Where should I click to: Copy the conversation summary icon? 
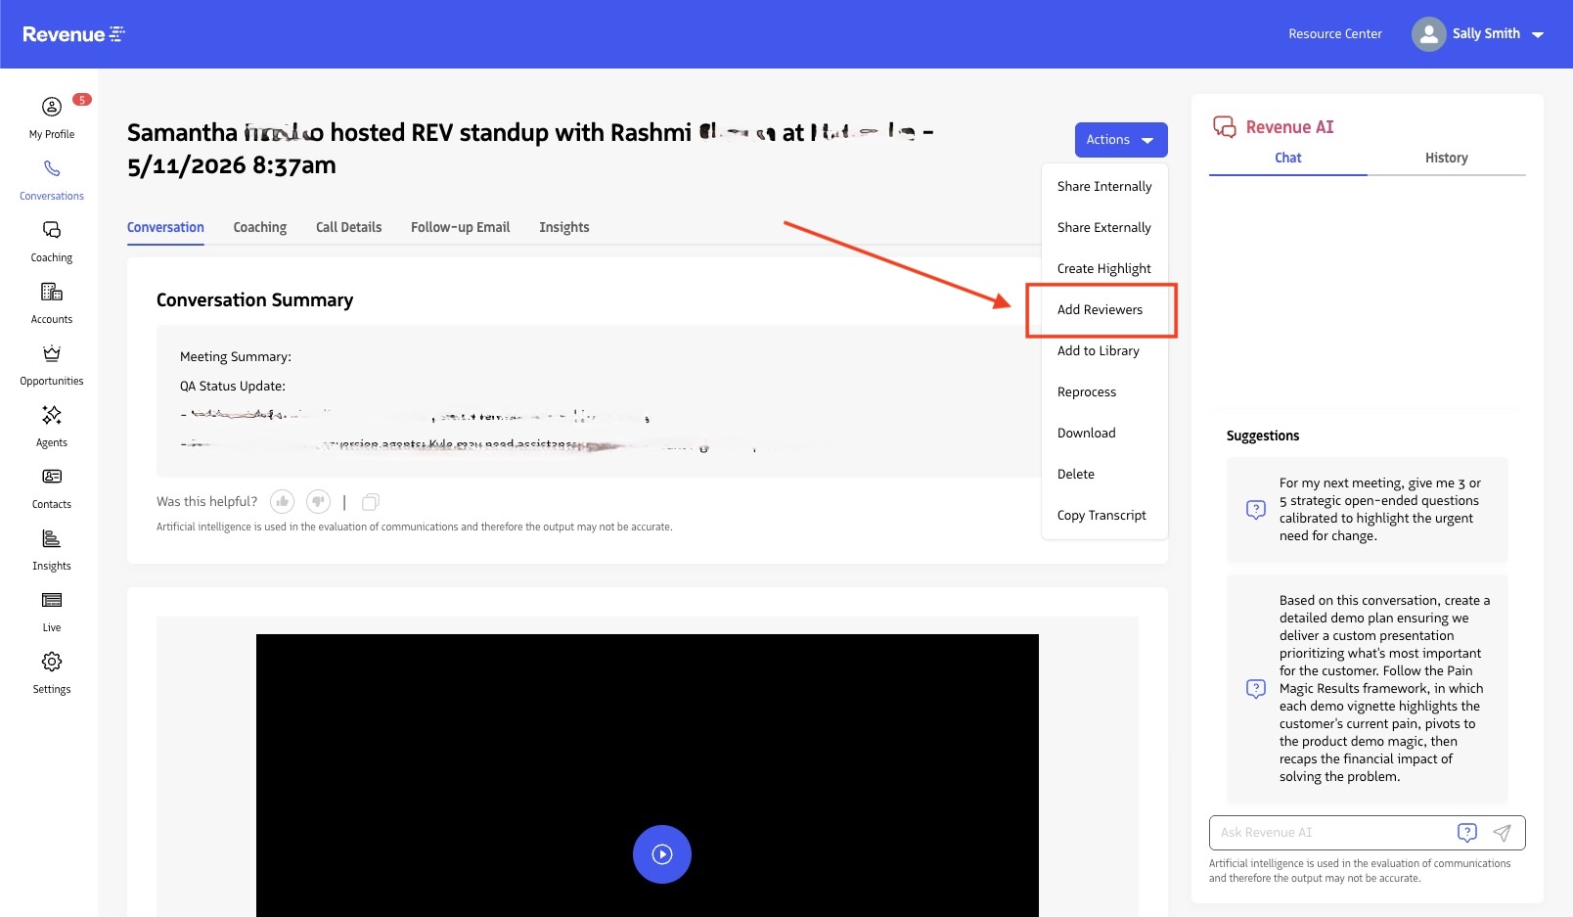pyautogui.click(x=370, y=502)
